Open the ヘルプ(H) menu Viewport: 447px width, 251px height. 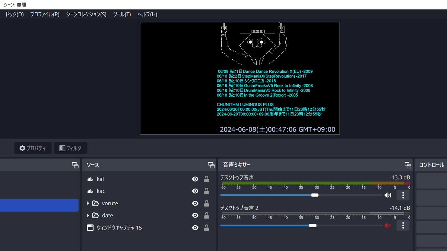(147, 15)
